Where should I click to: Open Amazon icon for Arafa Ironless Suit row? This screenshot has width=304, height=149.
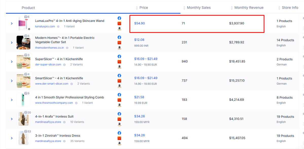click(119, 124)
